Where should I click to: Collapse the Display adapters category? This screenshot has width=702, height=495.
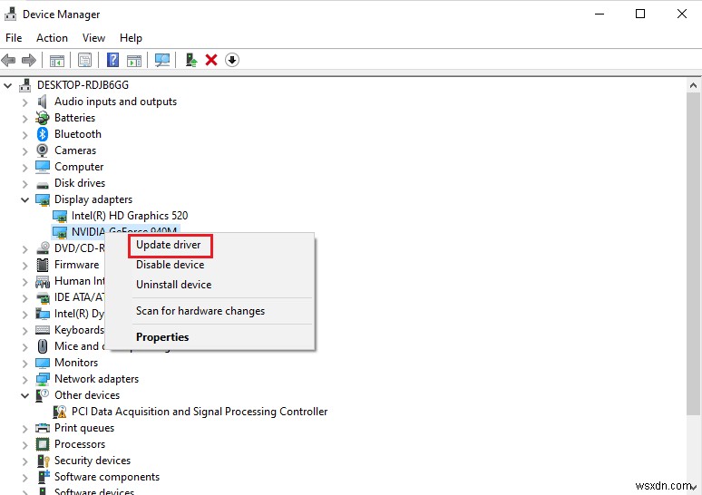pos(25,199)
